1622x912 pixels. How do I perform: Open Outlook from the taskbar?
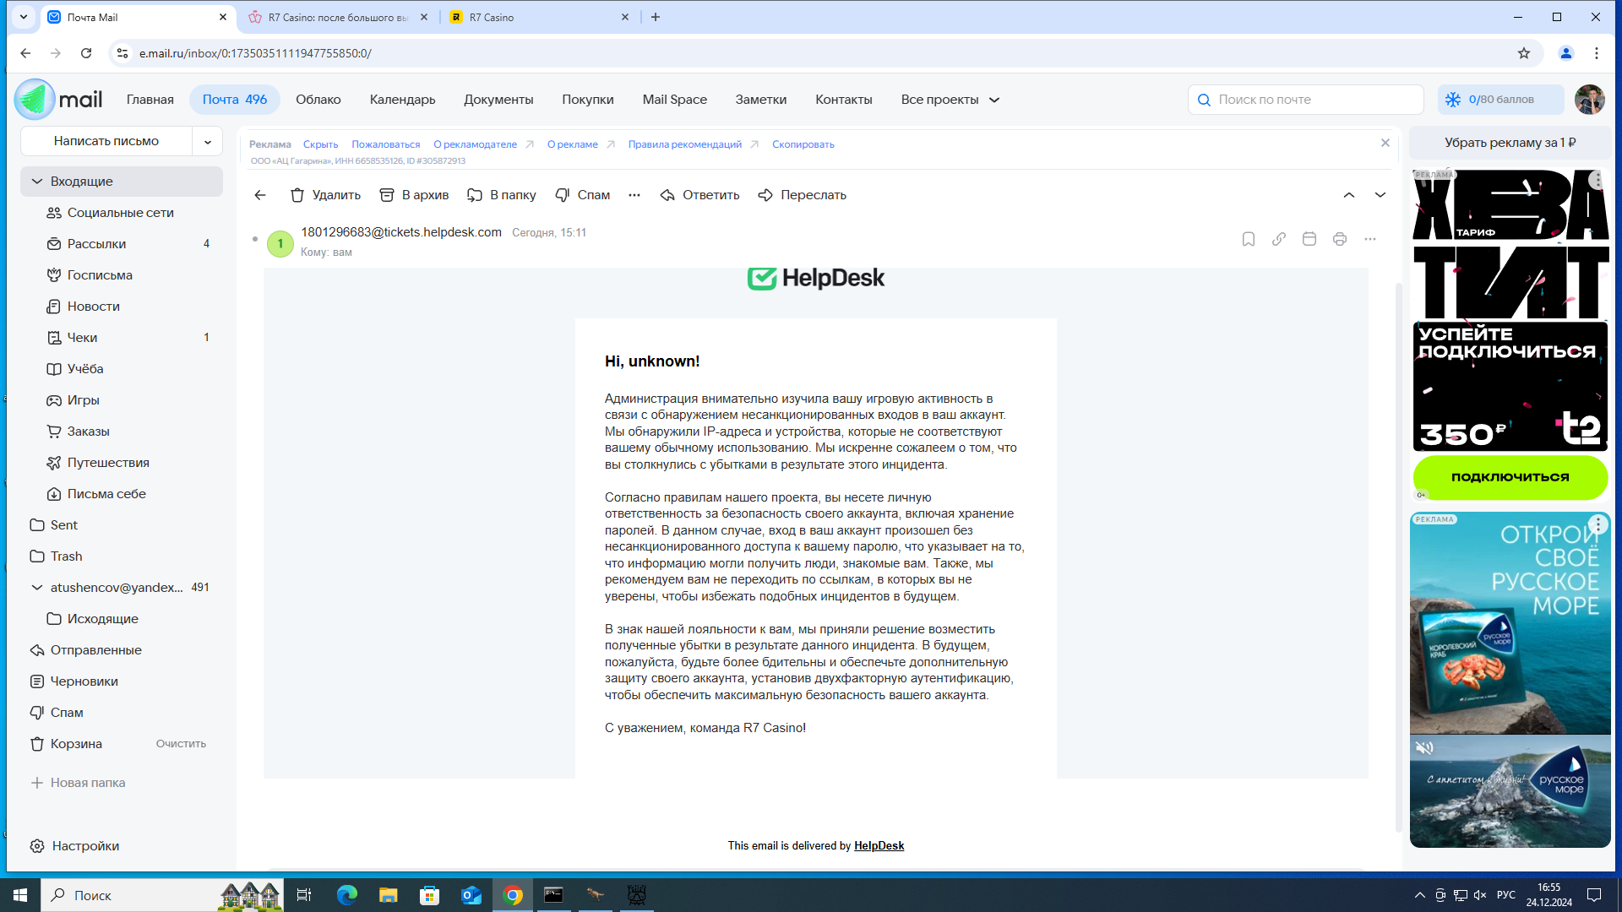[471, 895]
